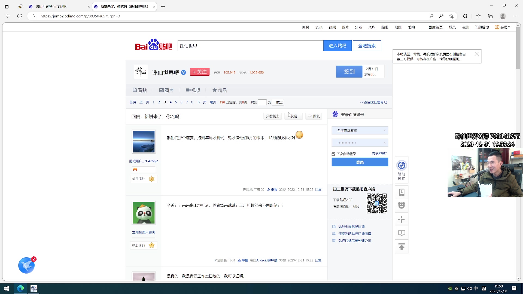This screenshot has width=523, height=294.
Task: Uncheck the 下次自动登录 auto-login checkbox
Action: tap(333, 154)
